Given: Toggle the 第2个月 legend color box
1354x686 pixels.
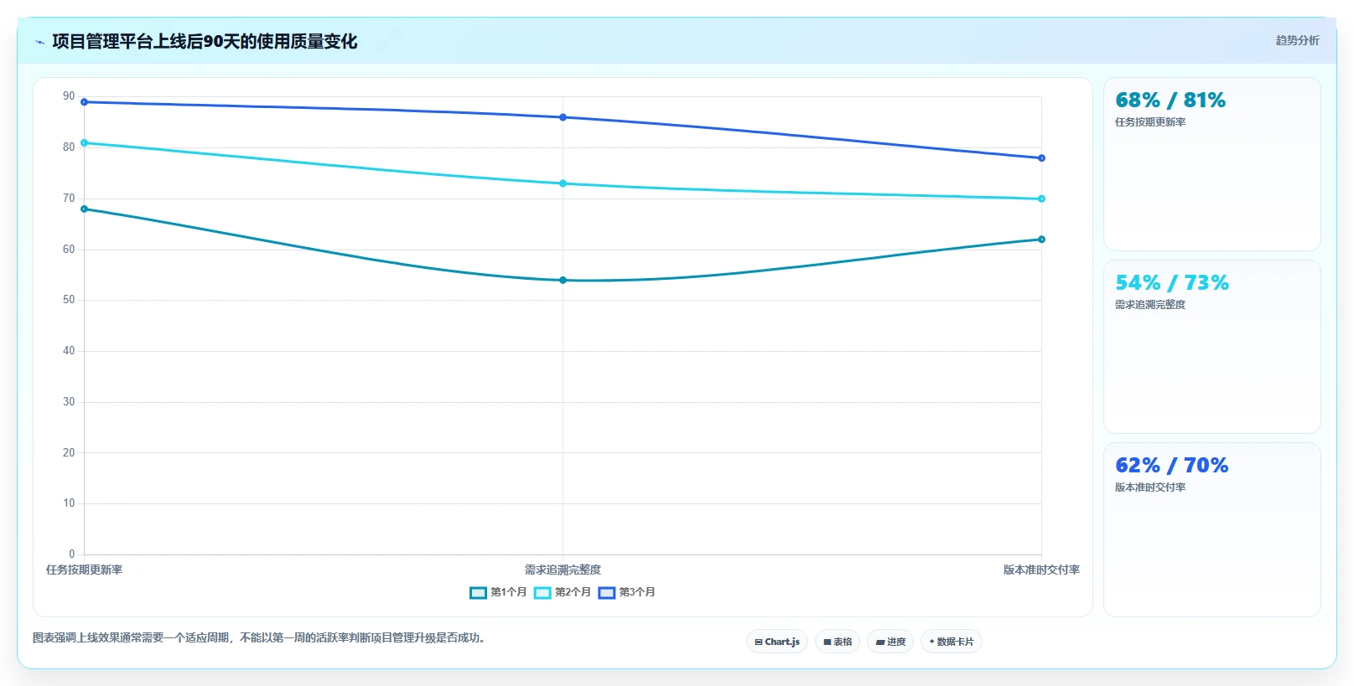Looking at the screenshot, I should 542,593.
